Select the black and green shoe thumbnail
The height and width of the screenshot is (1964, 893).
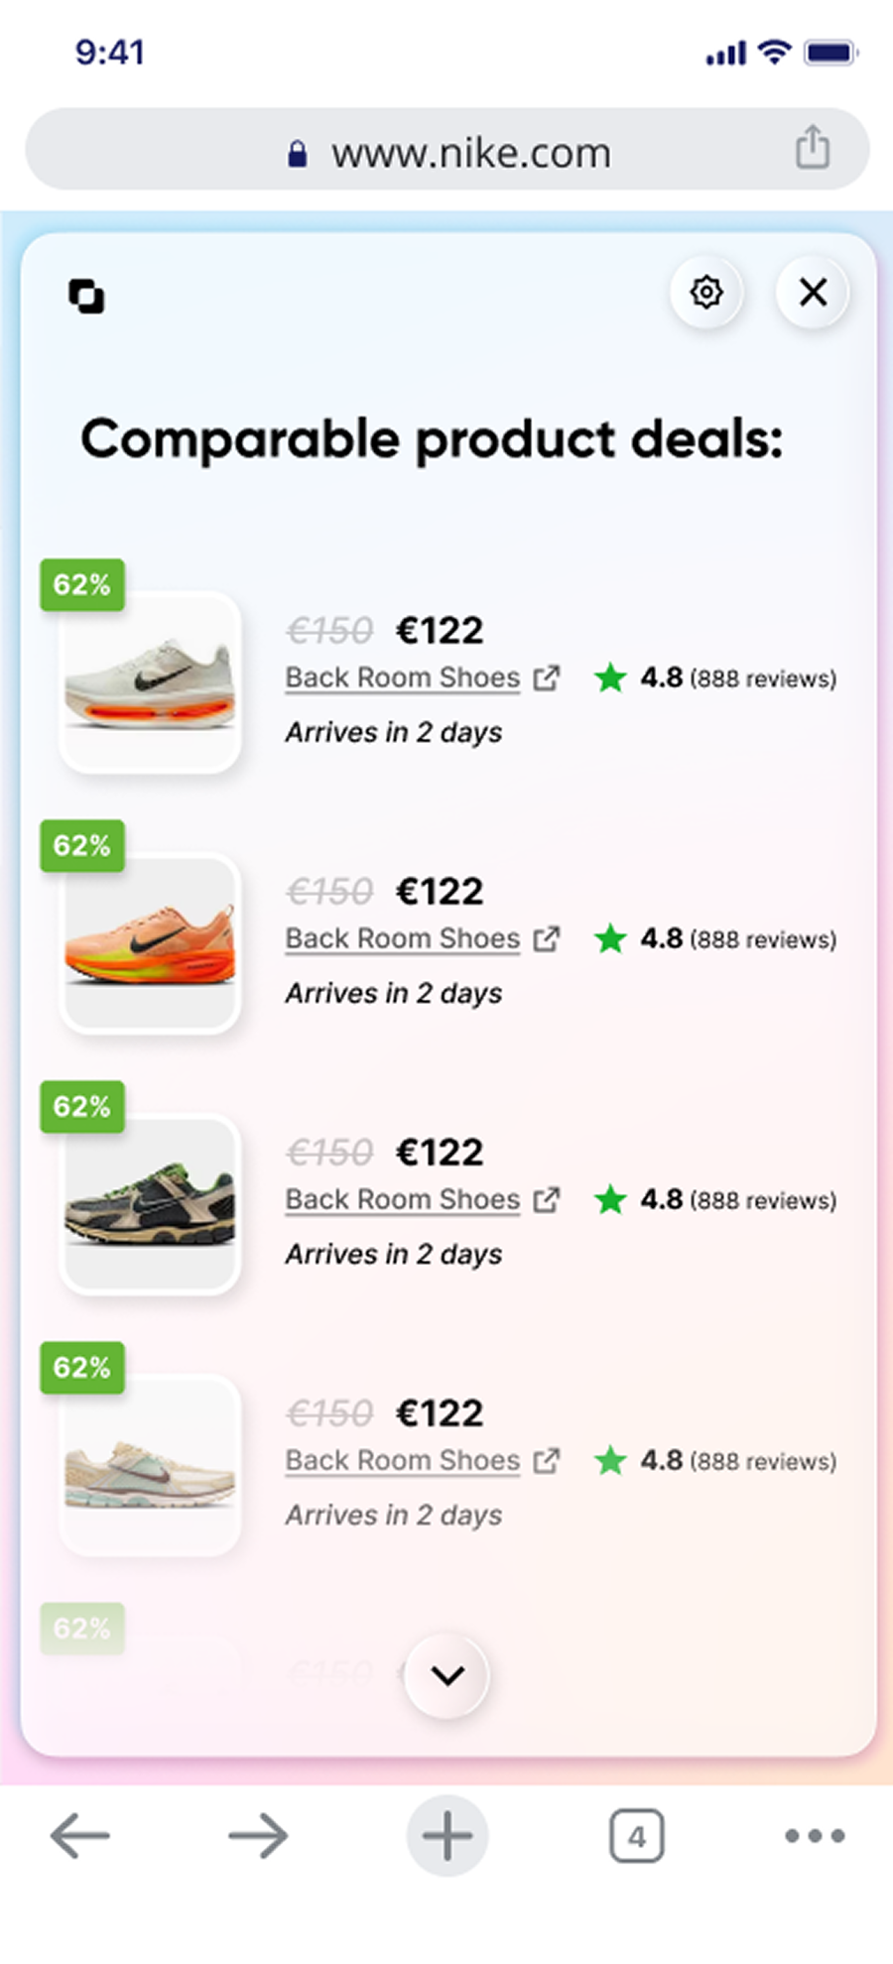[x=150, y=1204]
